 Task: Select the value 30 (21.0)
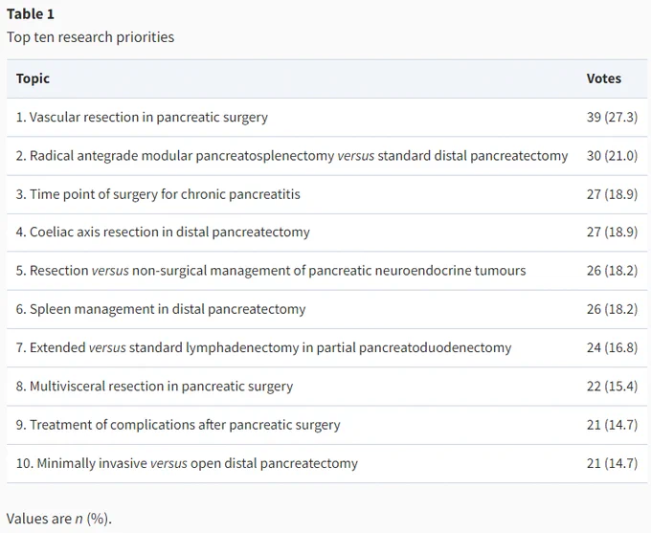(612, 156)
